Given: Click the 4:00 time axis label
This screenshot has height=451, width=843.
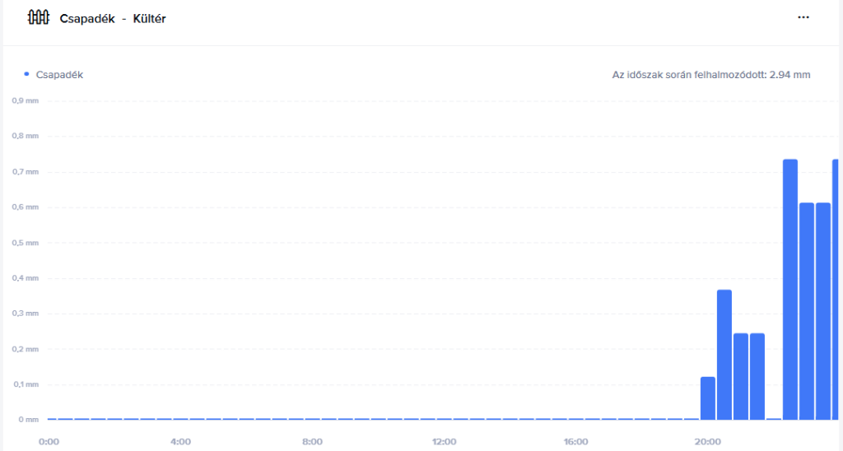Looking at the screenshot, I should pos(181,442).
